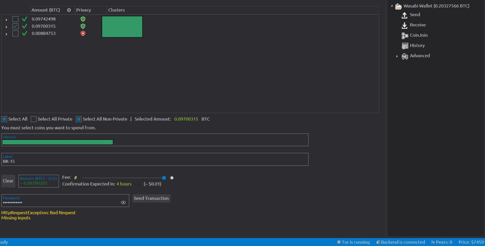The image size is (485, 246).
Task: Open History in the wallet tree
Action: [x=417, y=45]
